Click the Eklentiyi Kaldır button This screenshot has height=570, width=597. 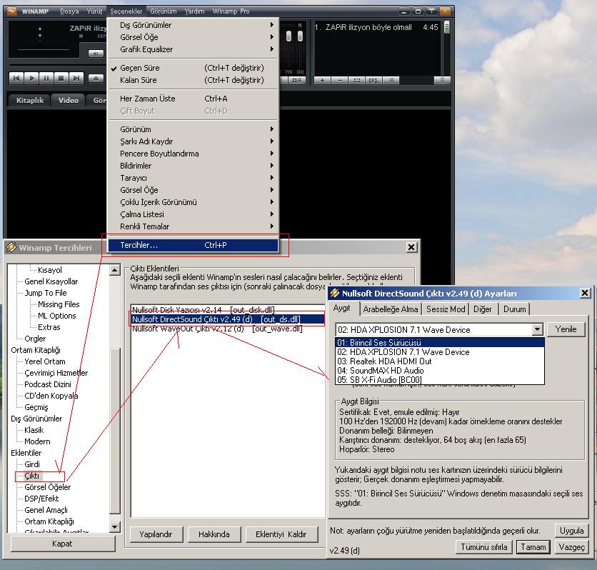pos(281,534)
